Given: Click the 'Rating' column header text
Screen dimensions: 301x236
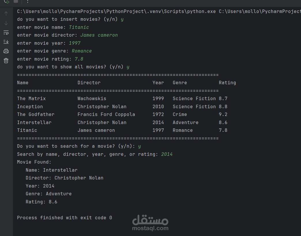Looking at the screenshot, I should click(x=227, y=83).
